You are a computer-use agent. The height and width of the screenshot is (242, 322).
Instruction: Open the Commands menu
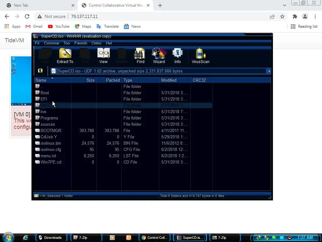pyautogui.click(x=52, y=43)
